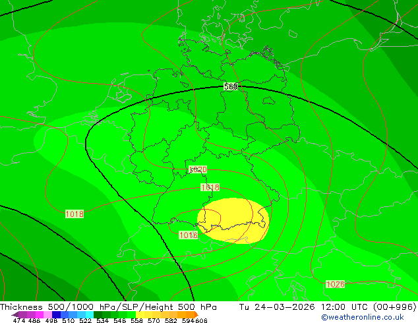The width and height of the screenshot is (418, 323).
Task: Click the cyan legend swatch near 522
Action: click(90, 314)
